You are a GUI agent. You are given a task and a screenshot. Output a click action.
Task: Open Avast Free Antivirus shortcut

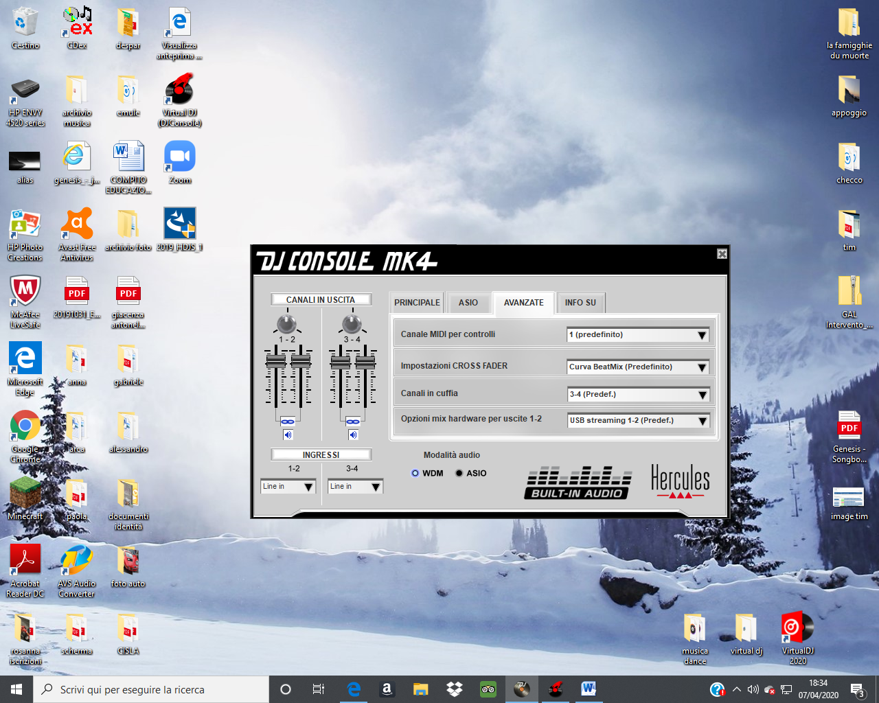(x=77, y=235)
